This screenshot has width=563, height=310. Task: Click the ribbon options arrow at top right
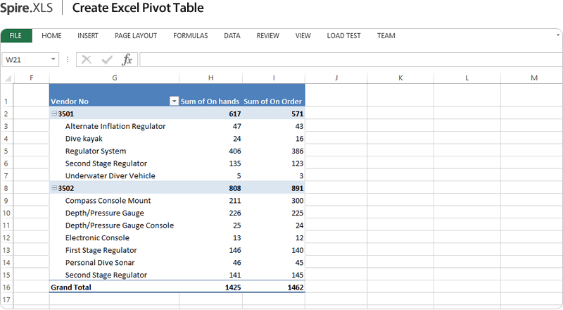point(557,34)
